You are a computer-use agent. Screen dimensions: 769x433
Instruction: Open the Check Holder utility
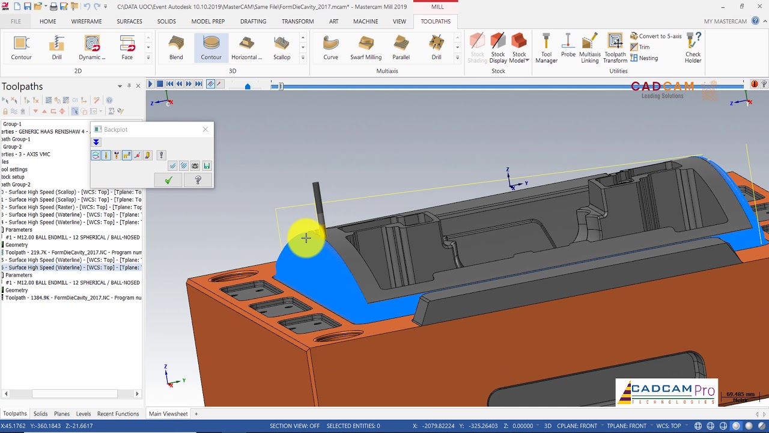693,48
